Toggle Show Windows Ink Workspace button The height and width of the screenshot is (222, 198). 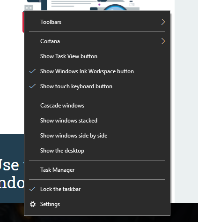pos(97,71)
